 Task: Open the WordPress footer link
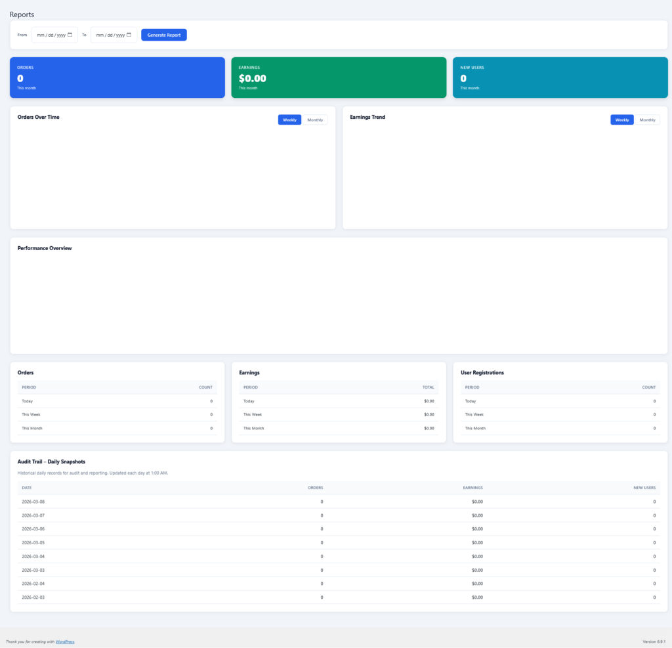pos(65,641)
